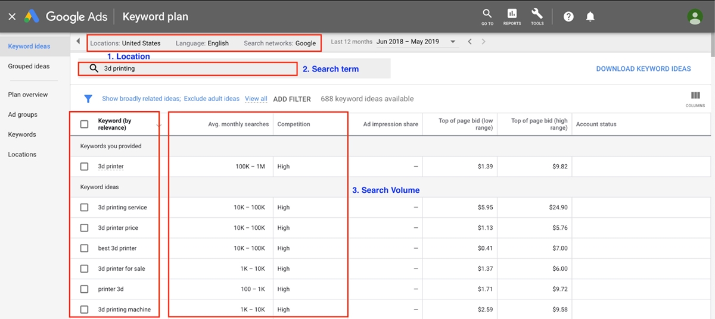Click the $24.90 bid value
Screen dimensions: 715x319
[x=558, y=208]
